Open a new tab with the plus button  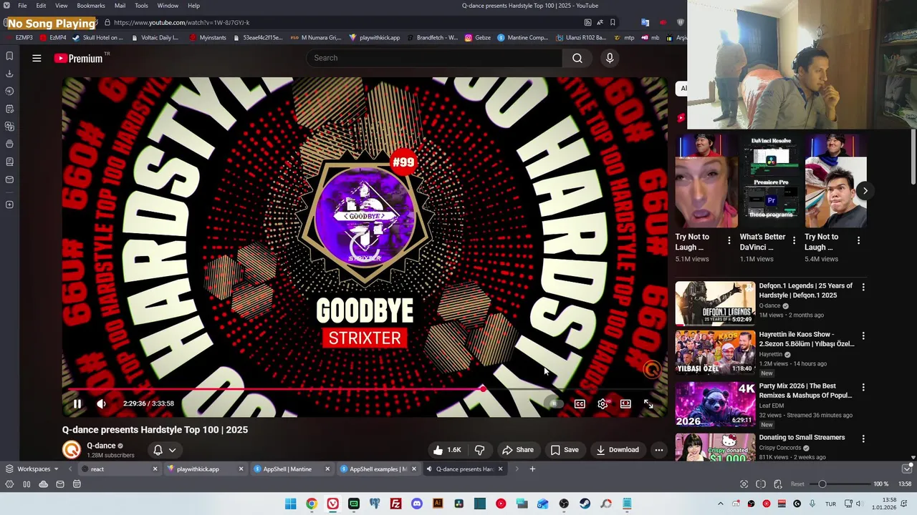pos(532,469)
